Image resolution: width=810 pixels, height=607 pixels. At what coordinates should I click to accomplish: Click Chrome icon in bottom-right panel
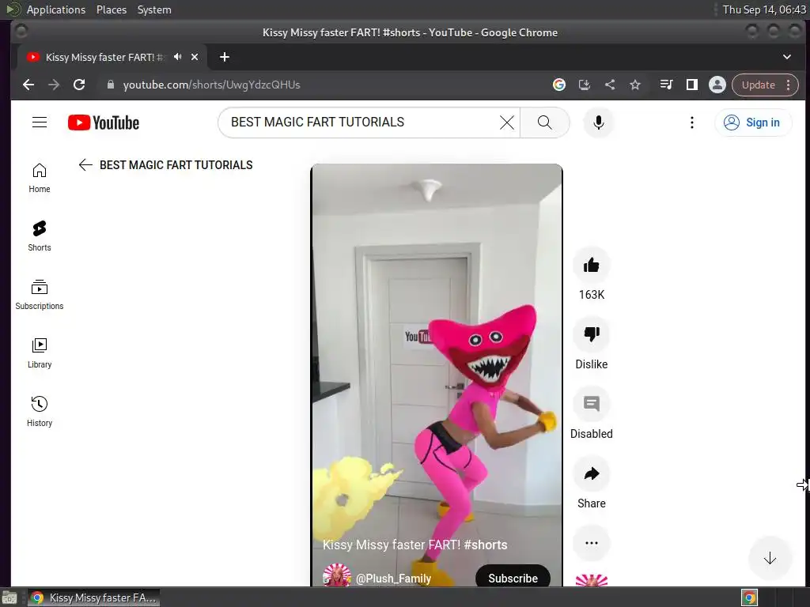pos(750,598)
